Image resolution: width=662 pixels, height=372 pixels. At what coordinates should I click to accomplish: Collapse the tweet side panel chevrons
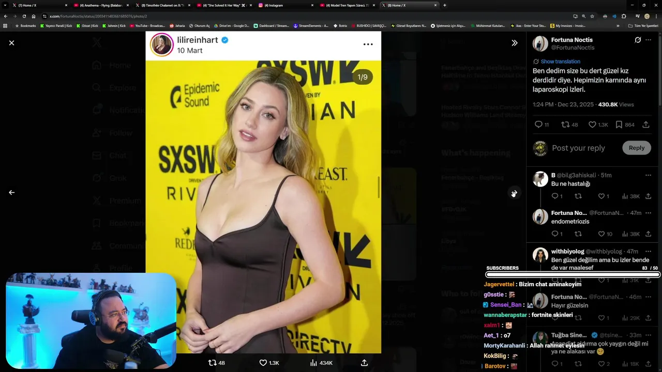(514, 43)
